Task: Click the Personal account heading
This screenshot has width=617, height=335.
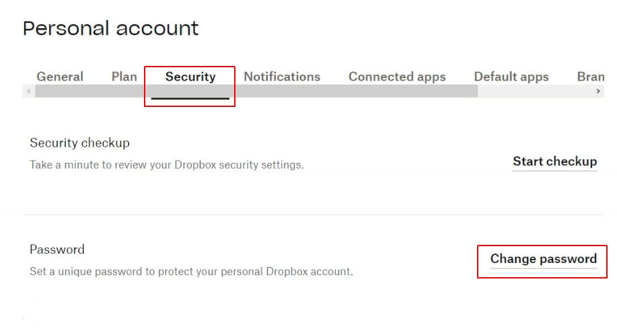Action: click(111, 28)
